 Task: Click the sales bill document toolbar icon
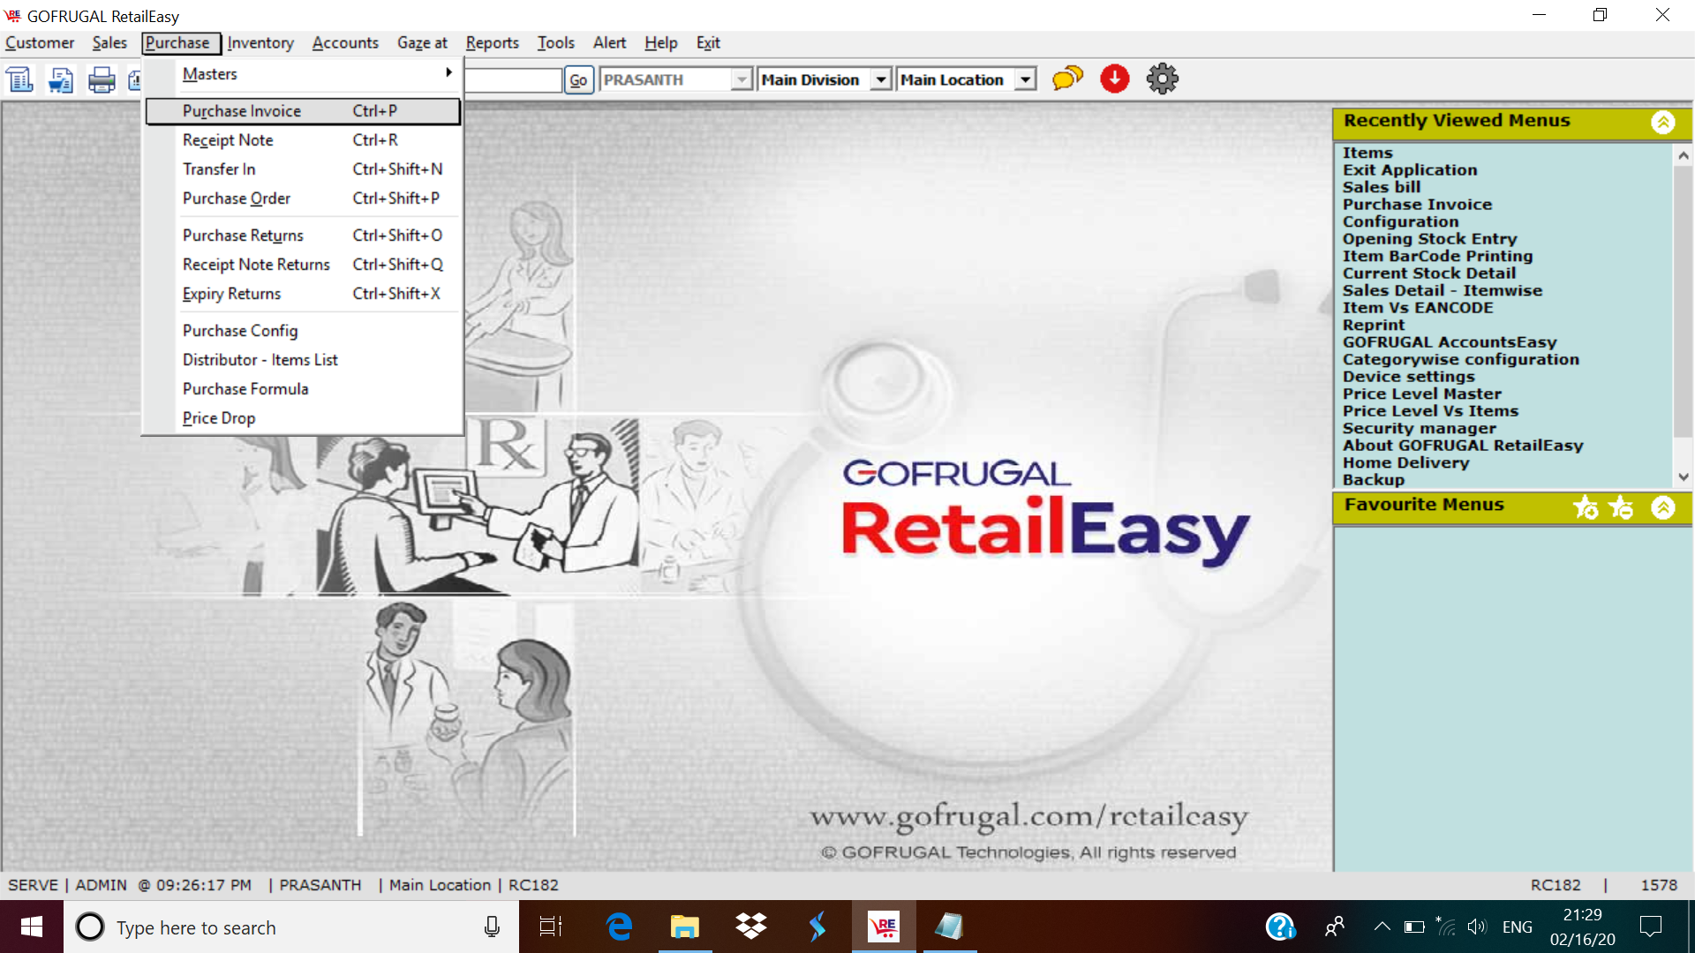coord(20,79)
